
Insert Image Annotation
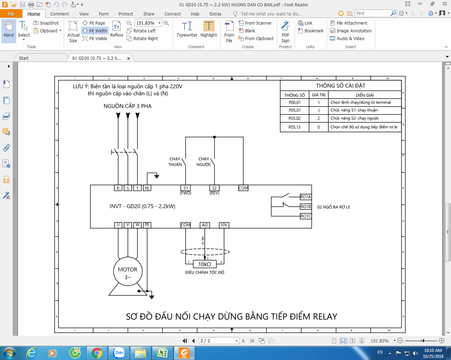[x=351, y=31]
